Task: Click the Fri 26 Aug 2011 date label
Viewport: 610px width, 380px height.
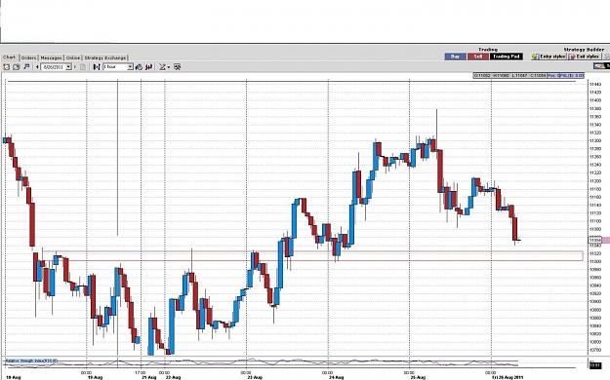Action: [508, 377]
